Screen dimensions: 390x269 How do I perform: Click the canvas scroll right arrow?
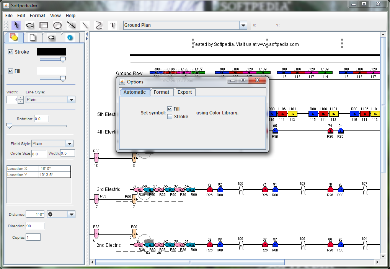tap(377, 262)
